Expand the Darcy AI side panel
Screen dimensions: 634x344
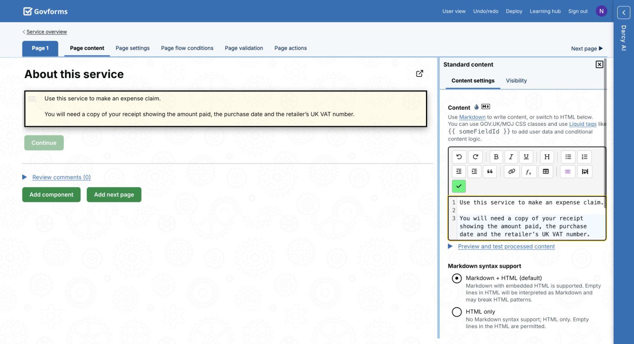(x=624, y=13)
